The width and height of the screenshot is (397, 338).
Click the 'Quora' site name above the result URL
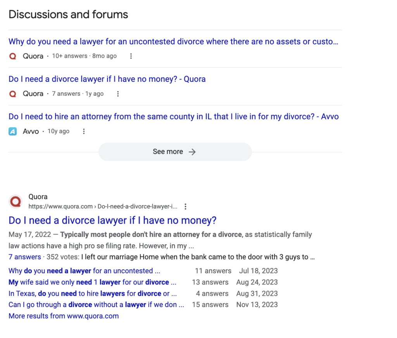(x=38, y=197)
